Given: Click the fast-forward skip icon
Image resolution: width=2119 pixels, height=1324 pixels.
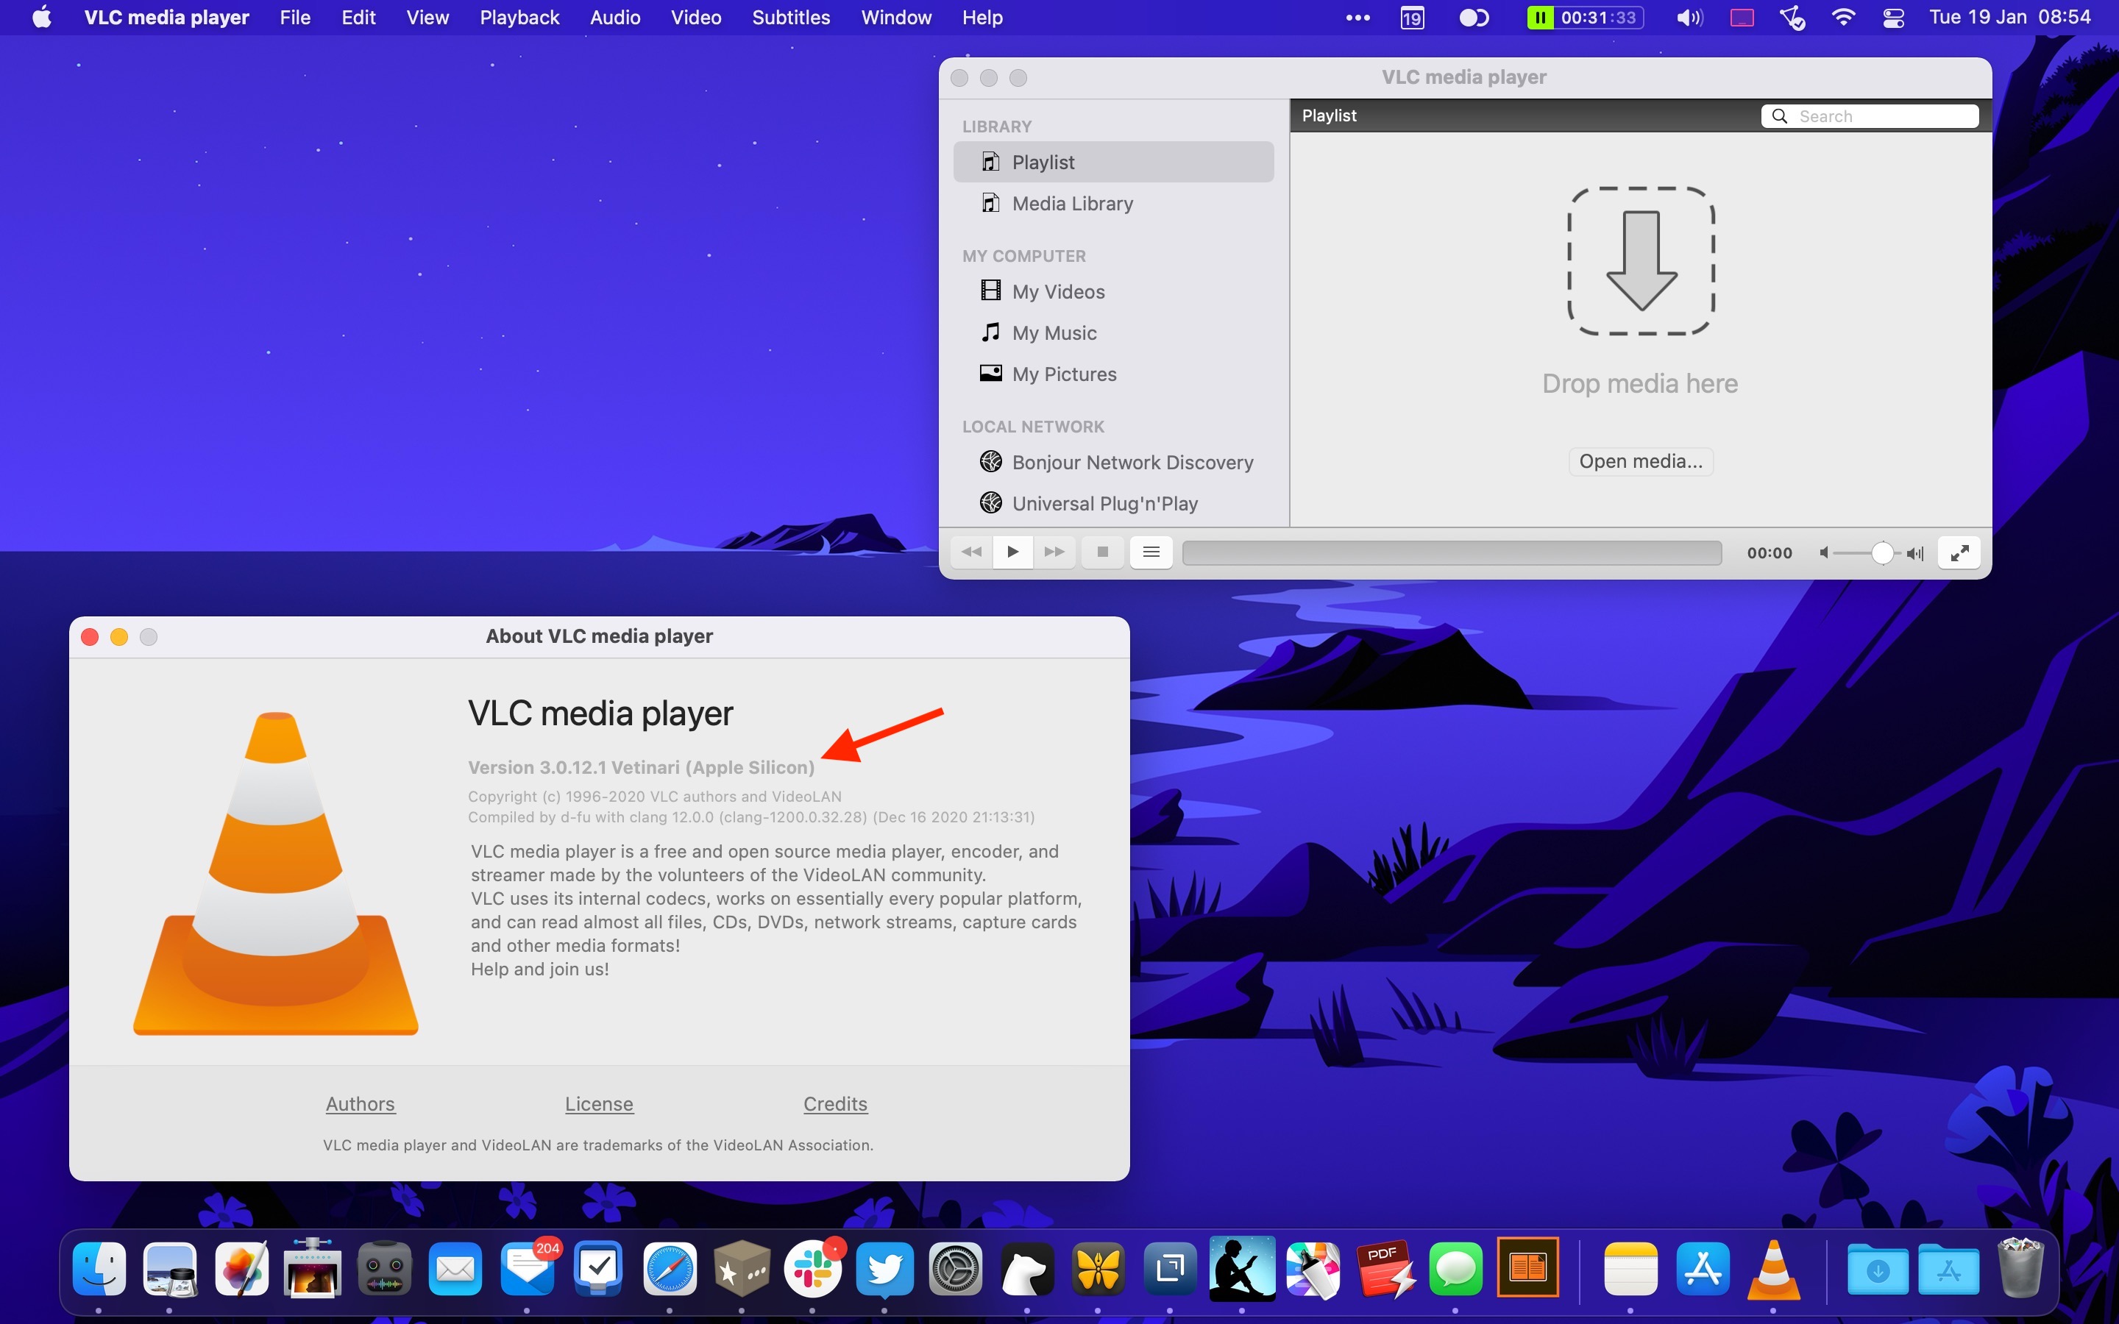Looking at the screenshot, I should click(1053, 551).
